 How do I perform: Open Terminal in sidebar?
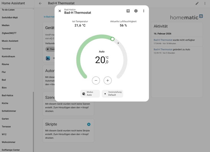(x=6, y=49)
